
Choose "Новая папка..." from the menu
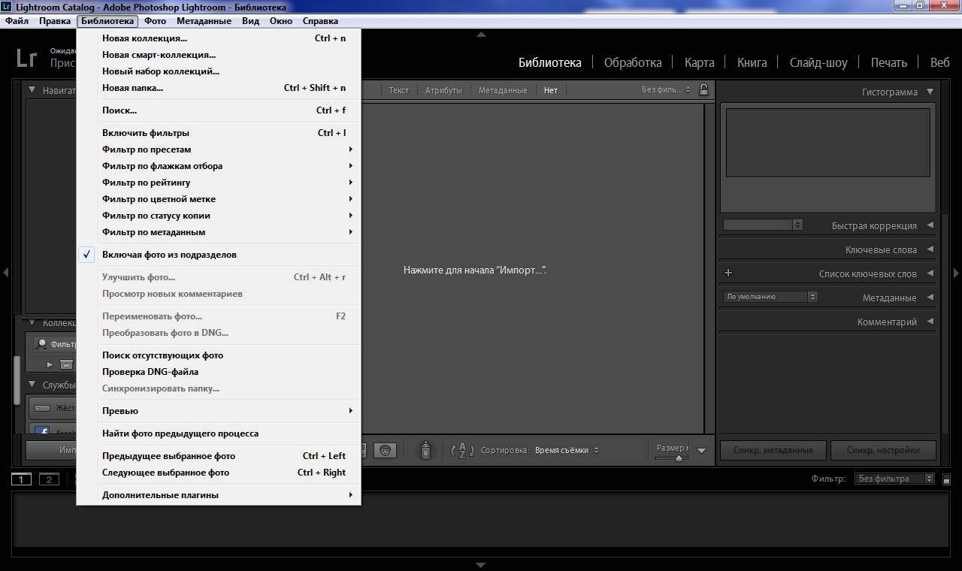[219, 88]
